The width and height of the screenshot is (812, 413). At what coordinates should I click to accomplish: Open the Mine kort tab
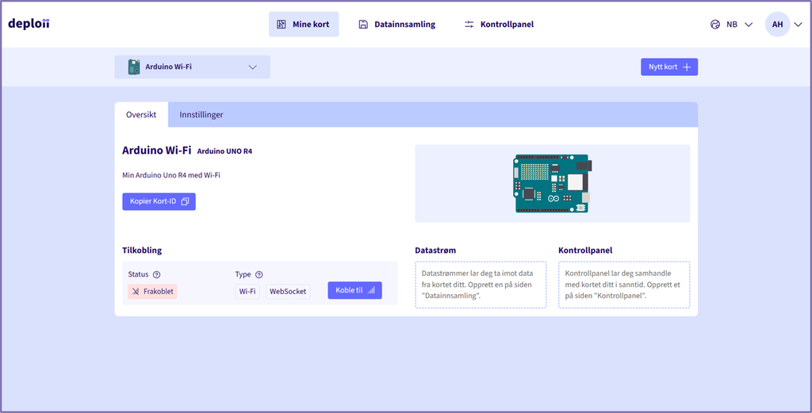pyautogui.click(x=304, y=25)
